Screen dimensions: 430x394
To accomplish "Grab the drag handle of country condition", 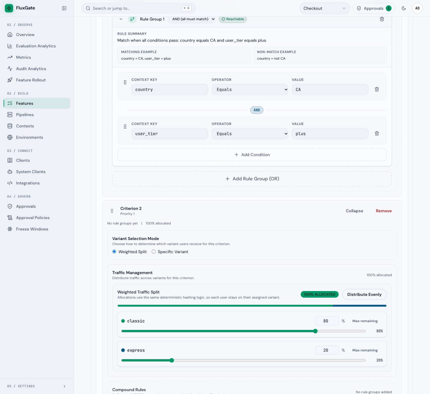I will pyautogui.click(x=125, y=82).
